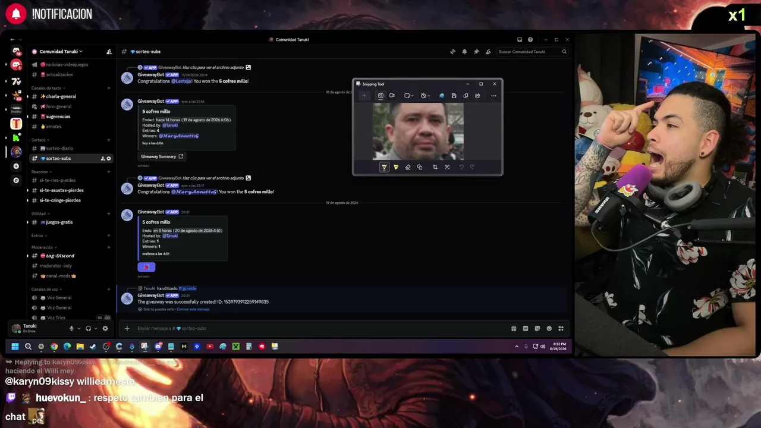
Task: Click the plus attach button in message bar
Action: (x=127, y=328)
